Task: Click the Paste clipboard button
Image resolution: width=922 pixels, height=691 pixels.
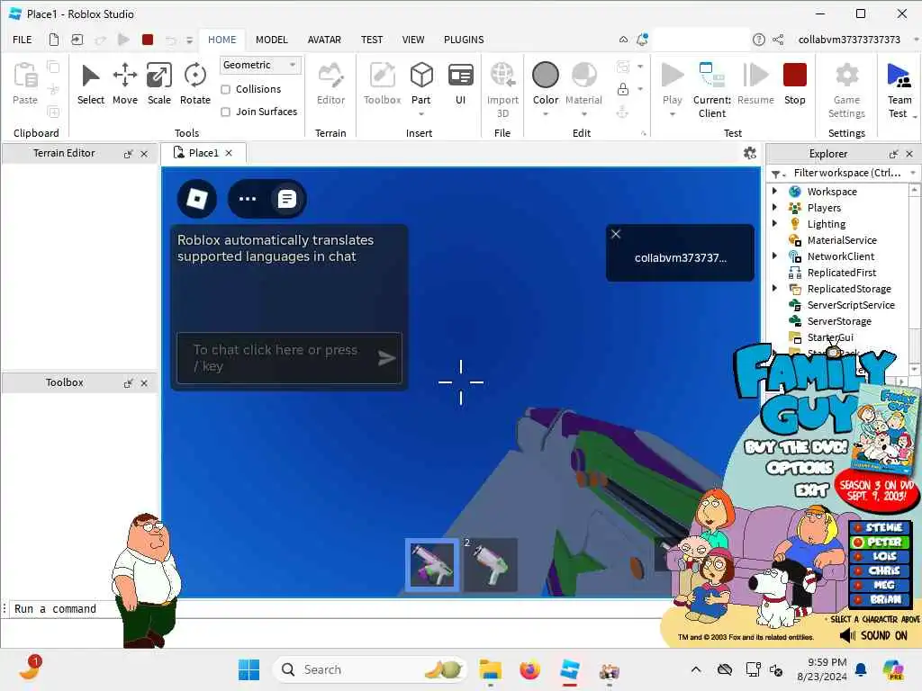Action: (x=24, y=84)
